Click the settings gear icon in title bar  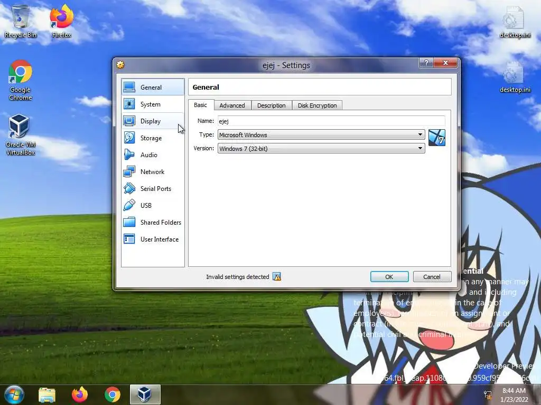120,65
